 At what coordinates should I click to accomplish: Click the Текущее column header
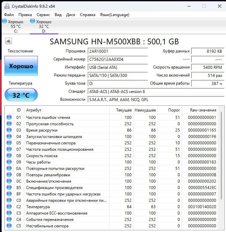[x=121, y=110]
